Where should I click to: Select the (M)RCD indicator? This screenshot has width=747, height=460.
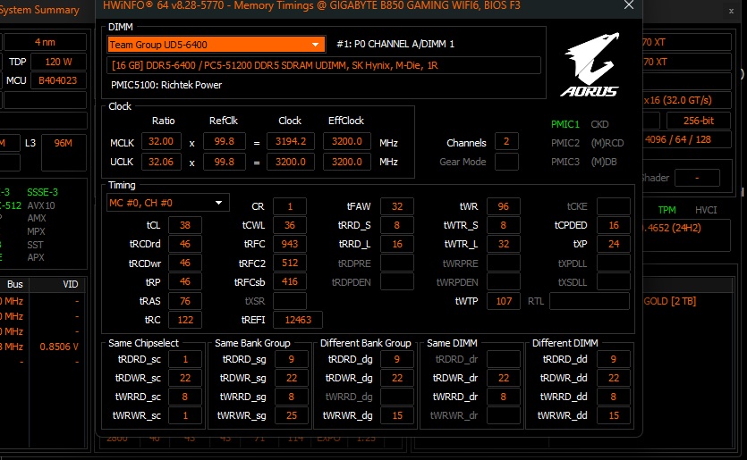(x=607, y=143)
